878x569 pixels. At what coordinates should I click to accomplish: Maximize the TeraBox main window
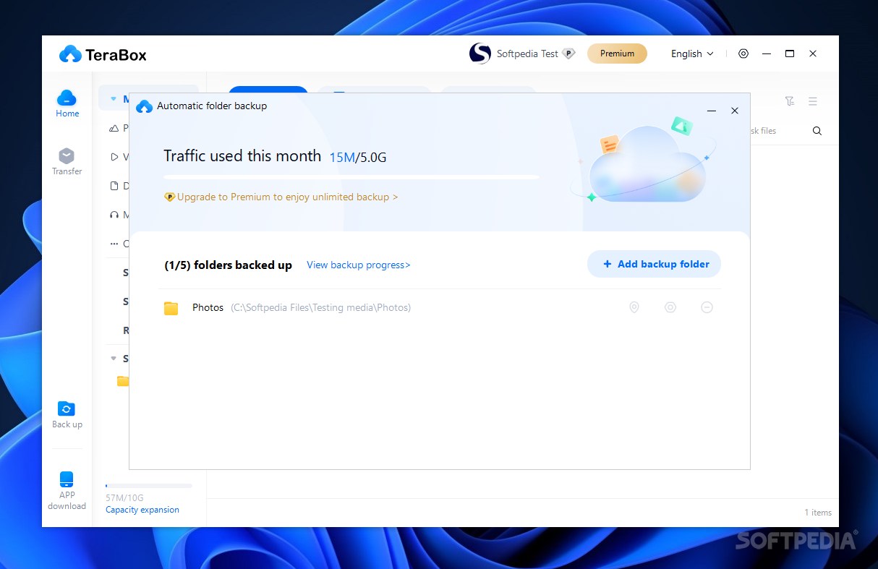pos(790,54)
